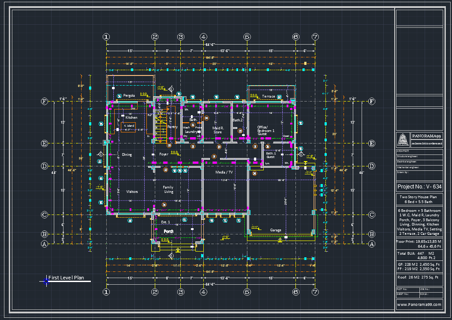Select the Project No. V-634 text field
The height and width of the screenshot is (320, 452).
pos(419,187)
